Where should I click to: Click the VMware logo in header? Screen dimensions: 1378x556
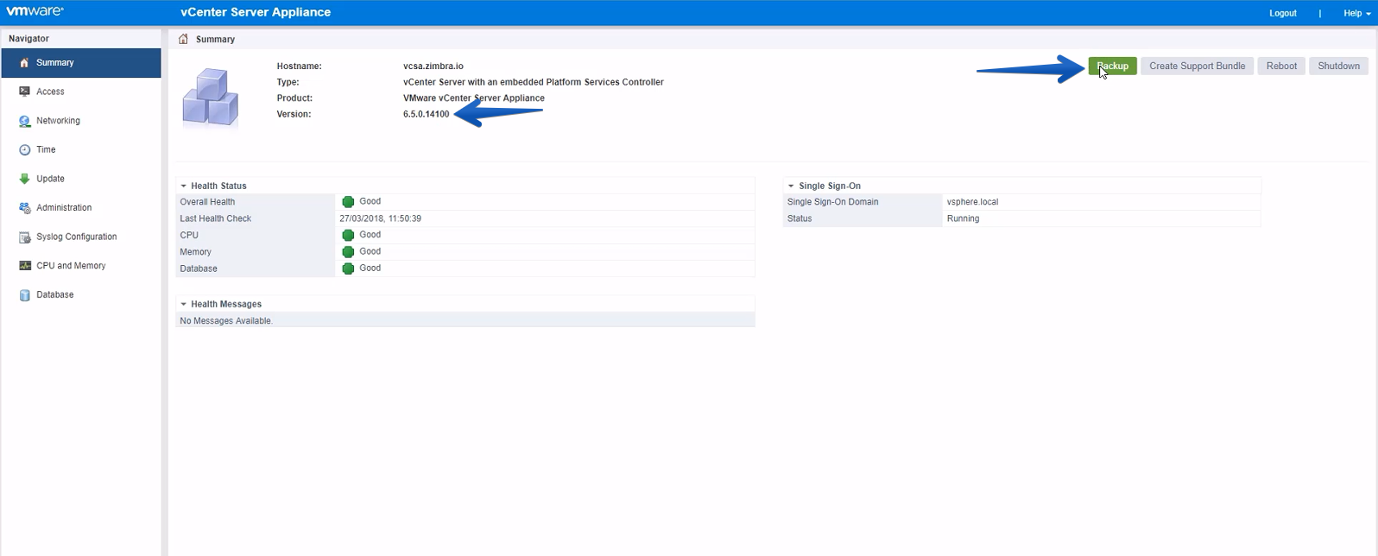click(x=35, y=12)
